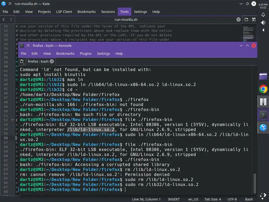This screenshot has height=202, width=269.
Task: Open the application launcher icon at panel bottom
Action: coord(263,196)
